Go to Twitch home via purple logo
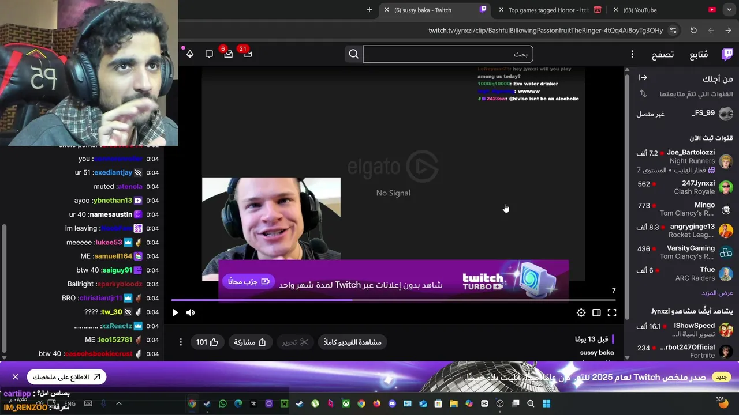The height and width of the screenshot is (415, 739). (x=727, y=54)
